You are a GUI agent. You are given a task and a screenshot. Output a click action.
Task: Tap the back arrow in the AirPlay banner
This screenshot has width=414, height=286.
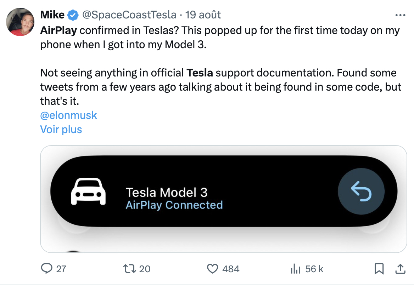361,191
